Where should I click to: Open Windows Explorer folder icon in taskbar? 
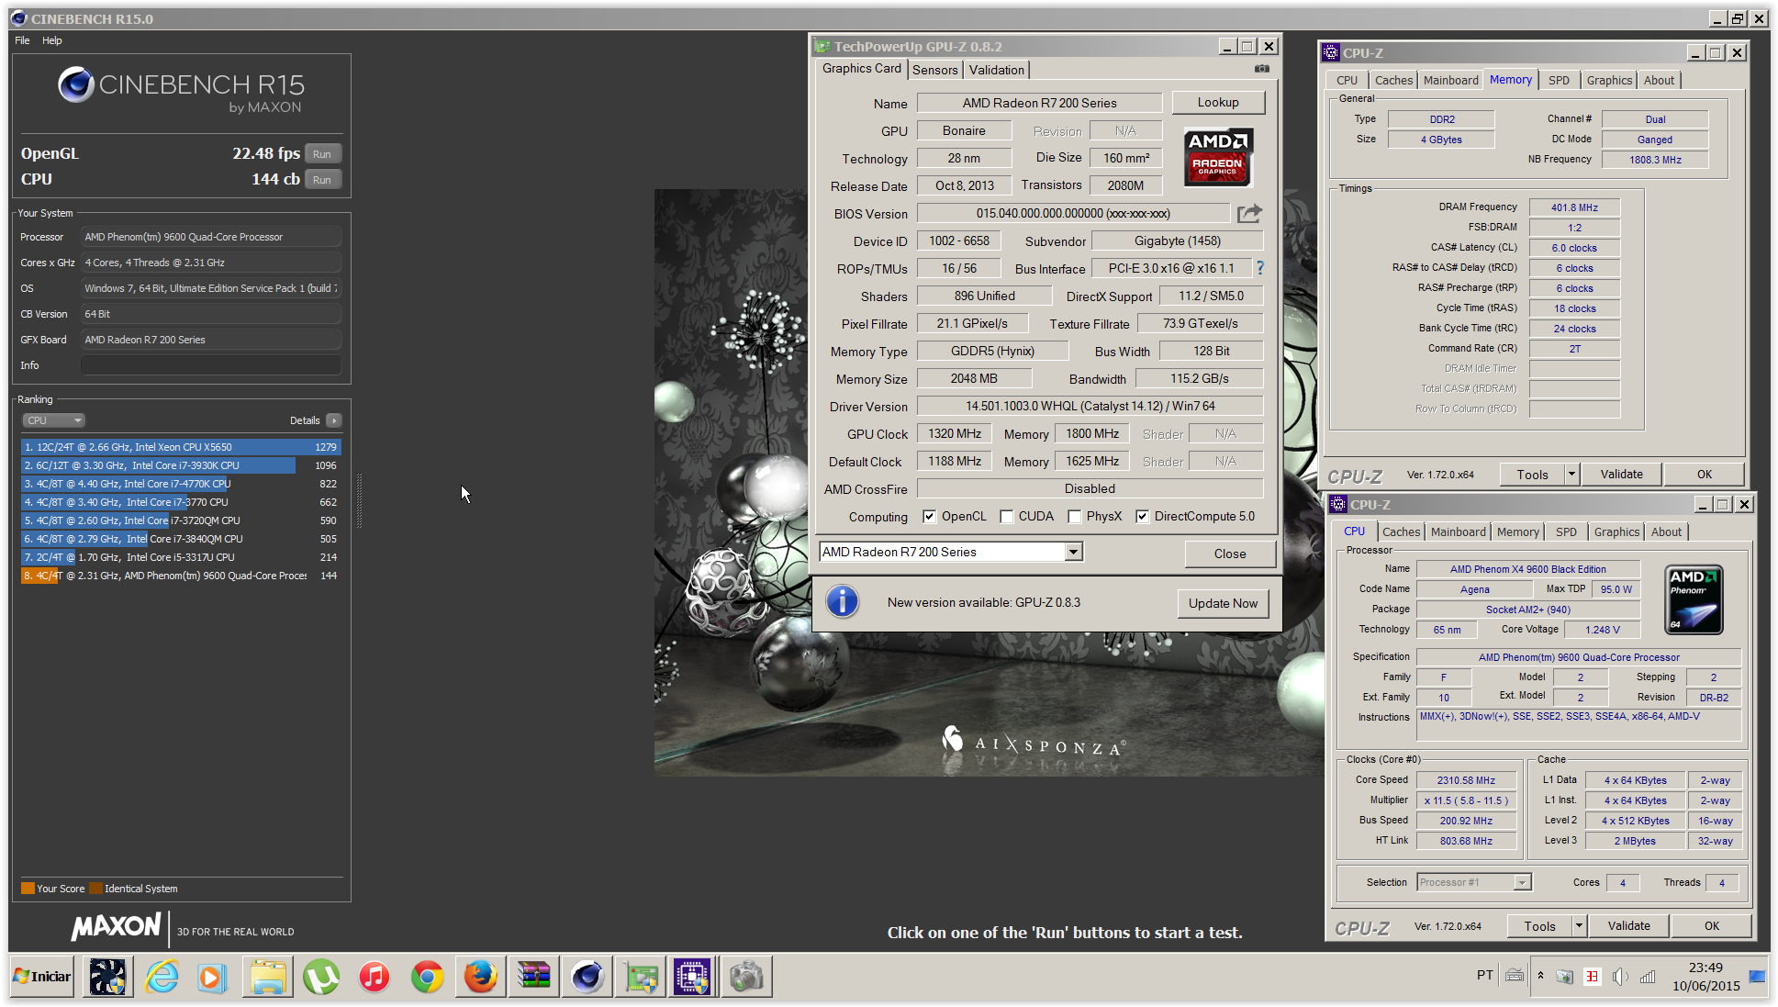tap(267, 977)
